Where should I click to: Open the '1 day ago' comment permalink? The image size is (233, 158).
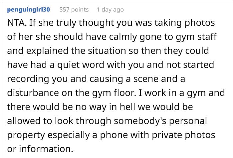[x=110, y=10]
